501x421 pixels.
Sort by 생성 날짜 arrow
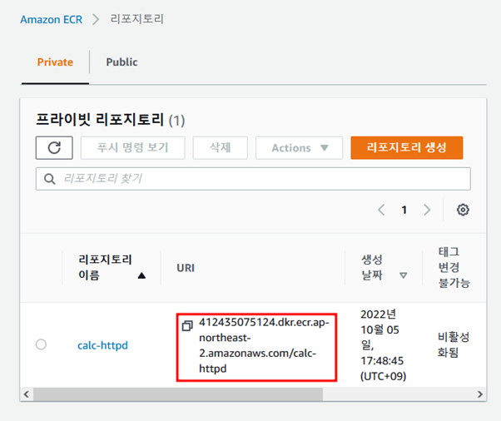(404, 275)
